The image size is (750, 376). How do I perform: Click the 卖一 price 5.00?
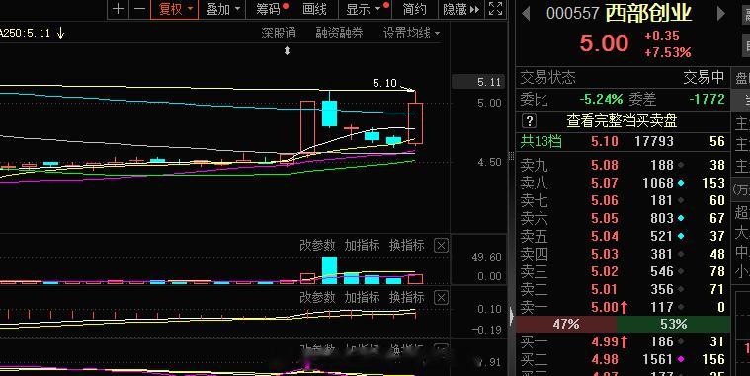coord(605,307)
